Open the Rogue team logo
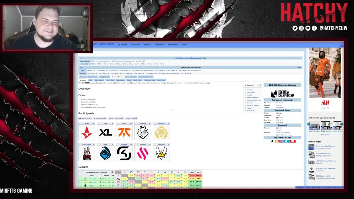The width and height of the screenshot is (354, 199). pyautogui.click(x=105, y=153)
